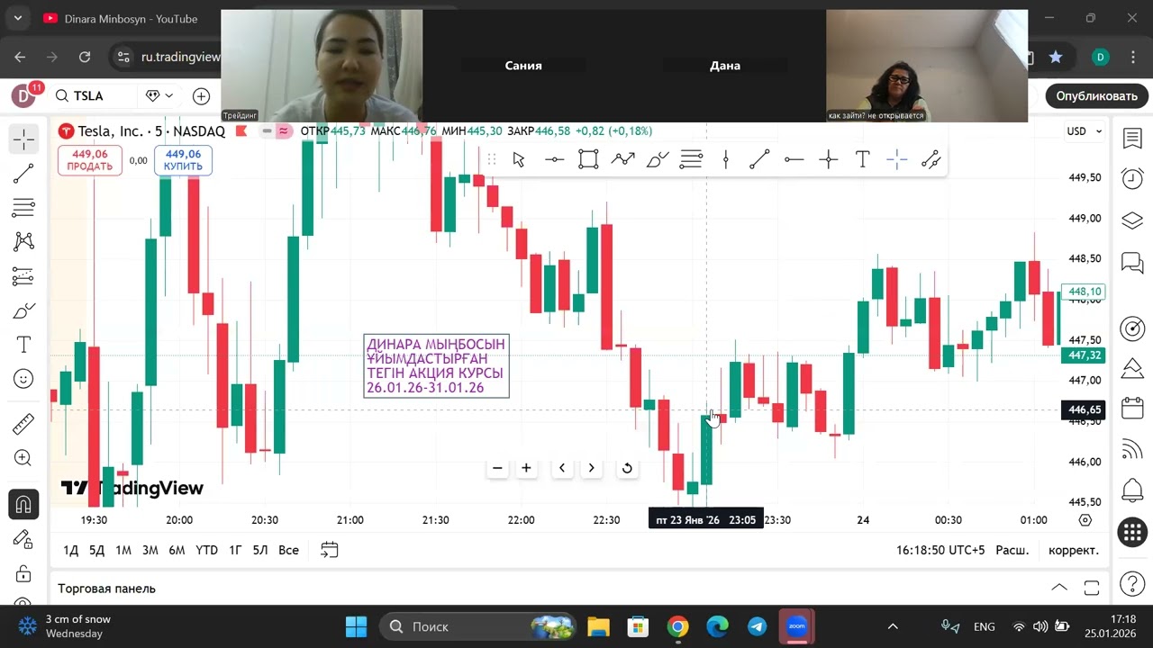Screen dimensions: 1153x648
Task: Expand the Торговая панель with chevron
Action: [x=1059, y=588]
